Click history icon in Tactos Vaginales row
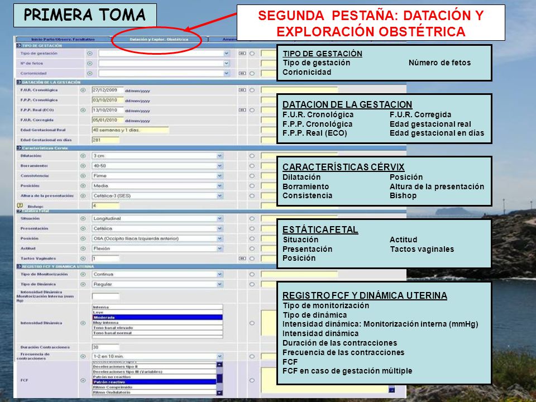The image size is (536, 402). coord(242,259)
